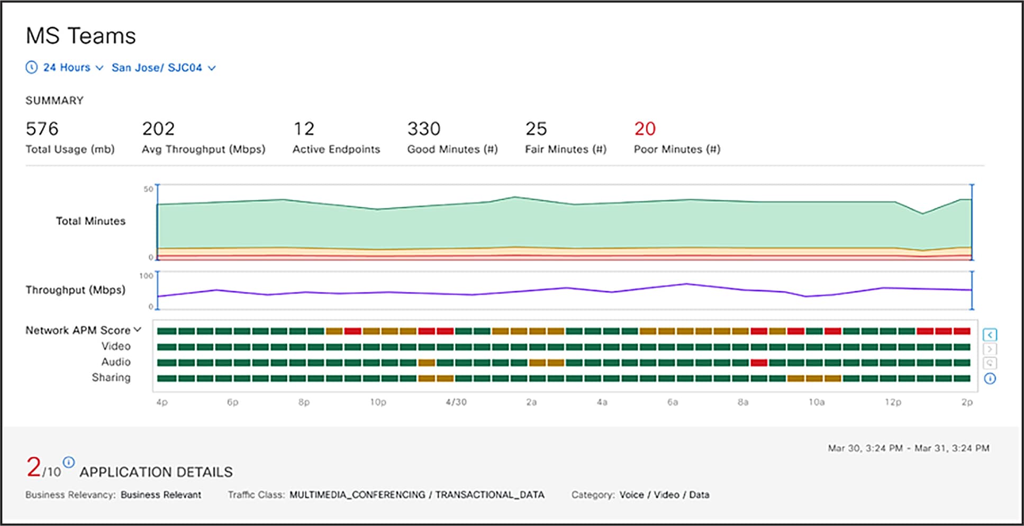This screenshot has width=1024, height=526.
Task: Click the first green Video segment at 4p
Action: 167,347
